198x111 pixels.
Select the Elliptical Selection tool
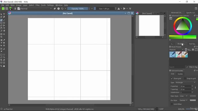point(4,55)
